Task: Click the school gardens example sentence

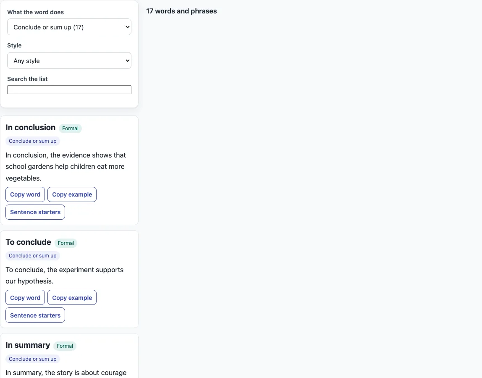Action: click(66, 166)
